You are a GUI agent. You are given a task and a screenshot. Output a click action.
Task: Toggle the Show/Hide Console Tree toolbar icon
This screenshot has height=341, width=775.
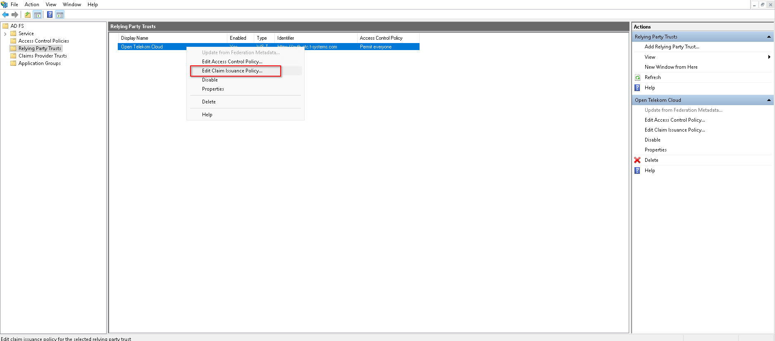coord(38,15)
